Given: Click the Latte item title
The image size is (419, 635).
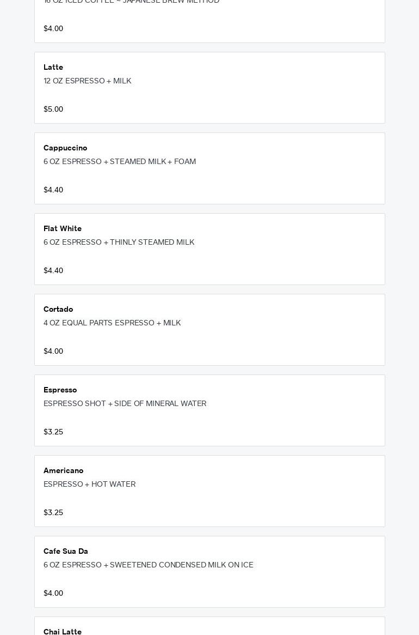Looking at the screenshot, I should coord(53,67).
